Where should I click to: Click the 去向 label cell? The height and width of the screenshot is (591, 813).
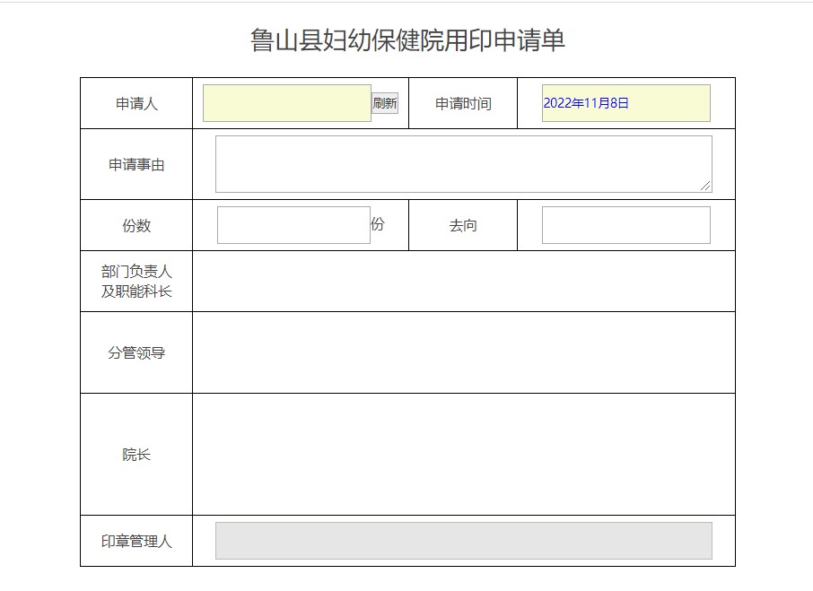point(463,225)
